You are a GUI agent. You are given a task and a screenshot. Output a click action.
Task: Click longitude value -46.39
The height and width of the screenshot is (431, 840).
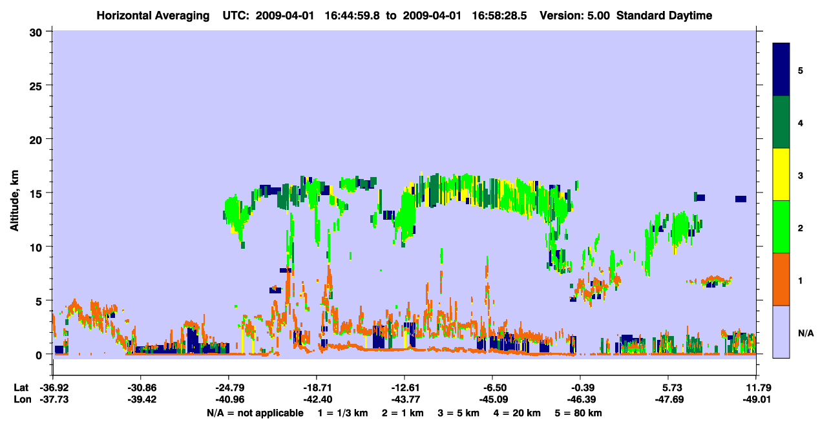[580, 400]
